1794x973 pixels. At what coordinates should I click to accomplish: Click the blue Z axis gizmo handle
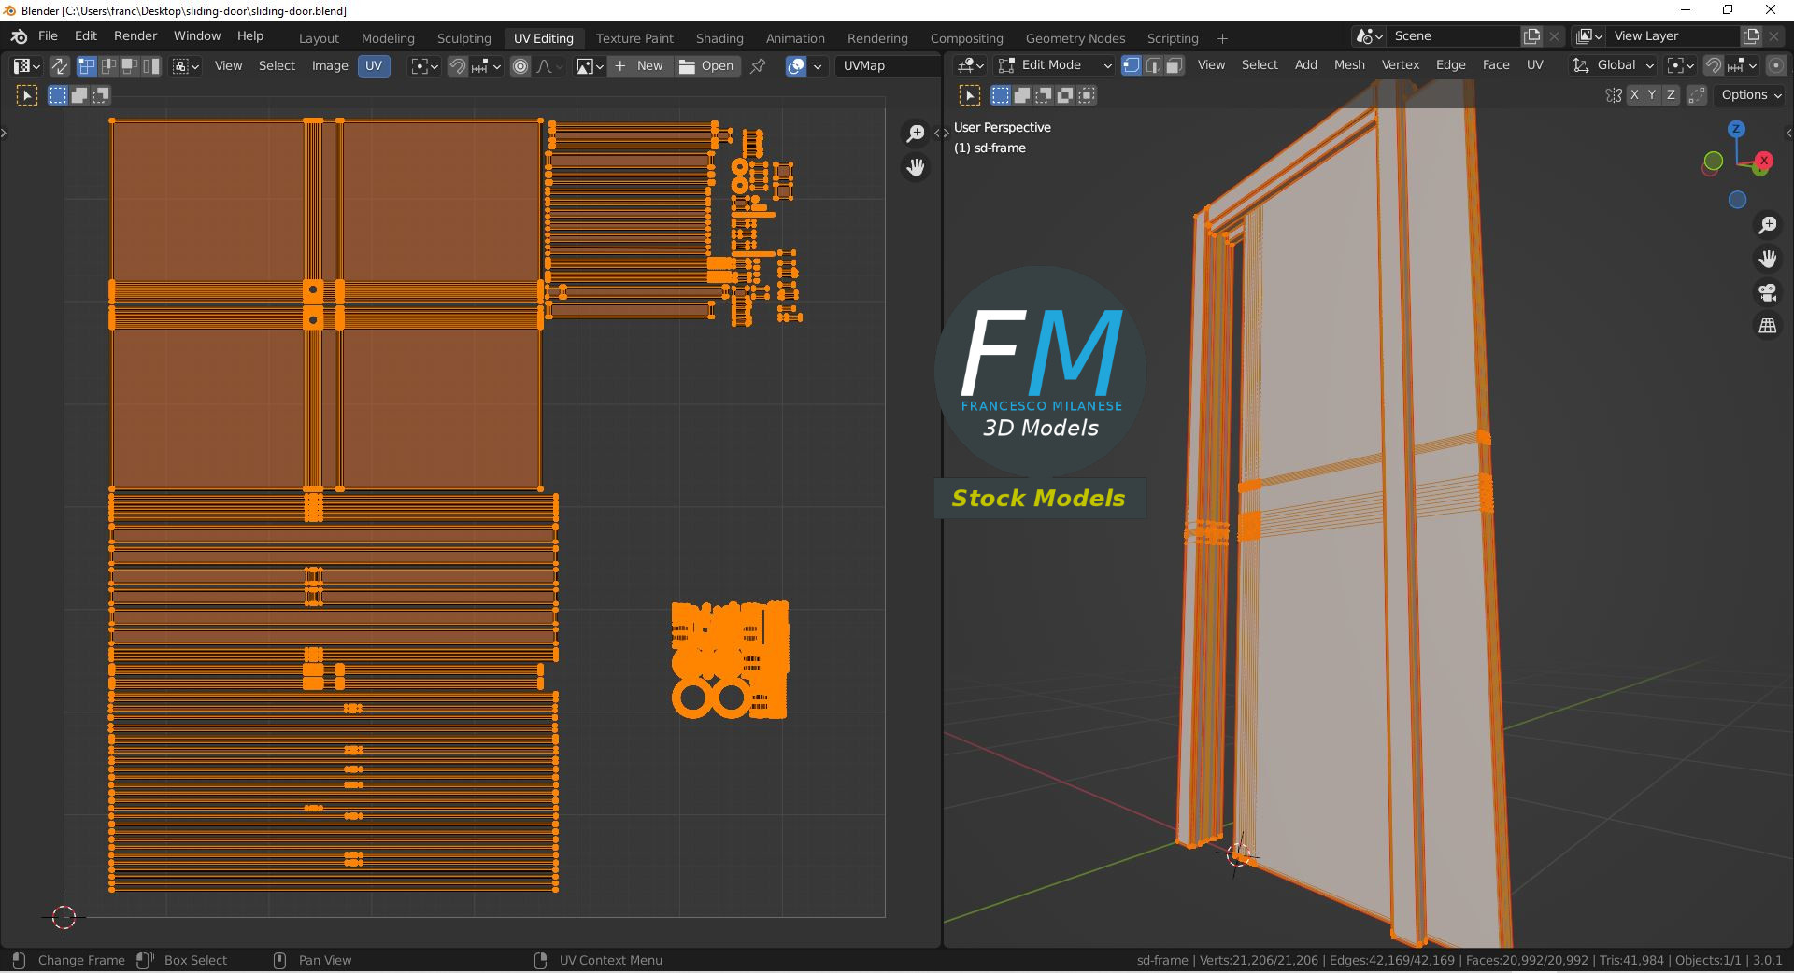1736,130
